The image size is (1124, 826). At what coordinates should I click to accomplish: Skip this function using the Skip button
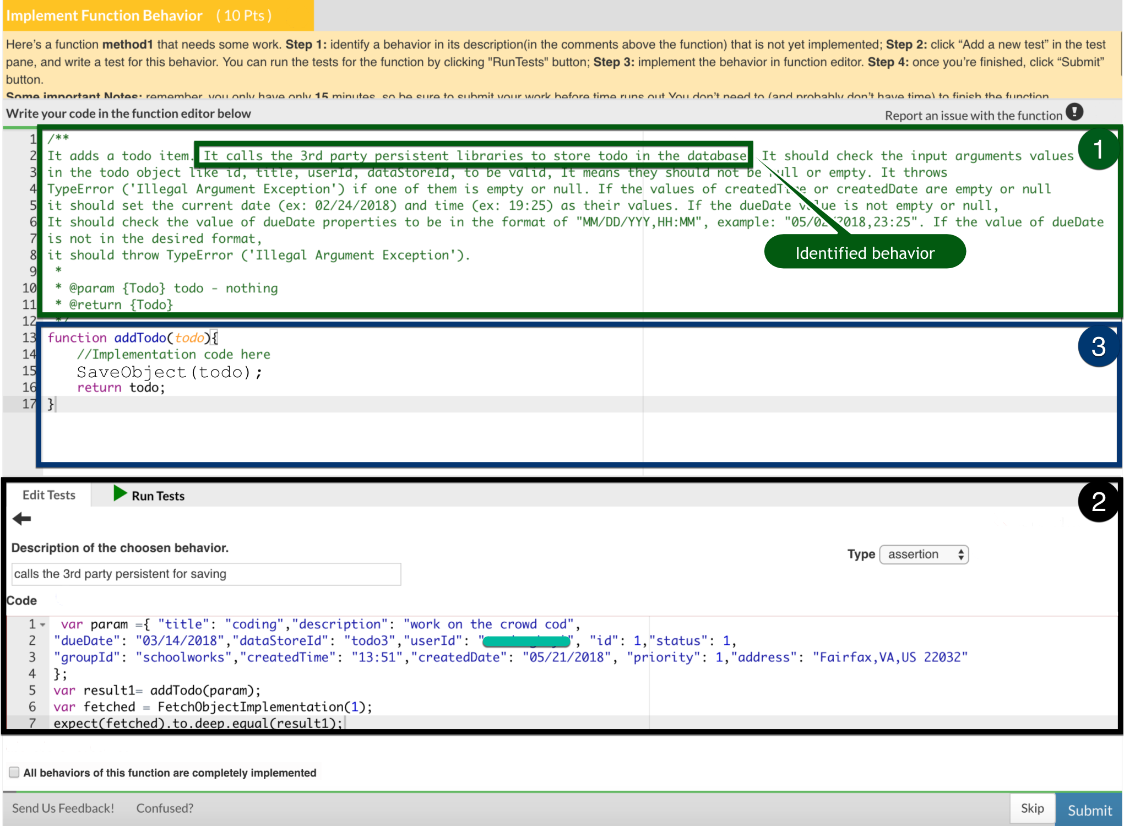(1032, 808)
